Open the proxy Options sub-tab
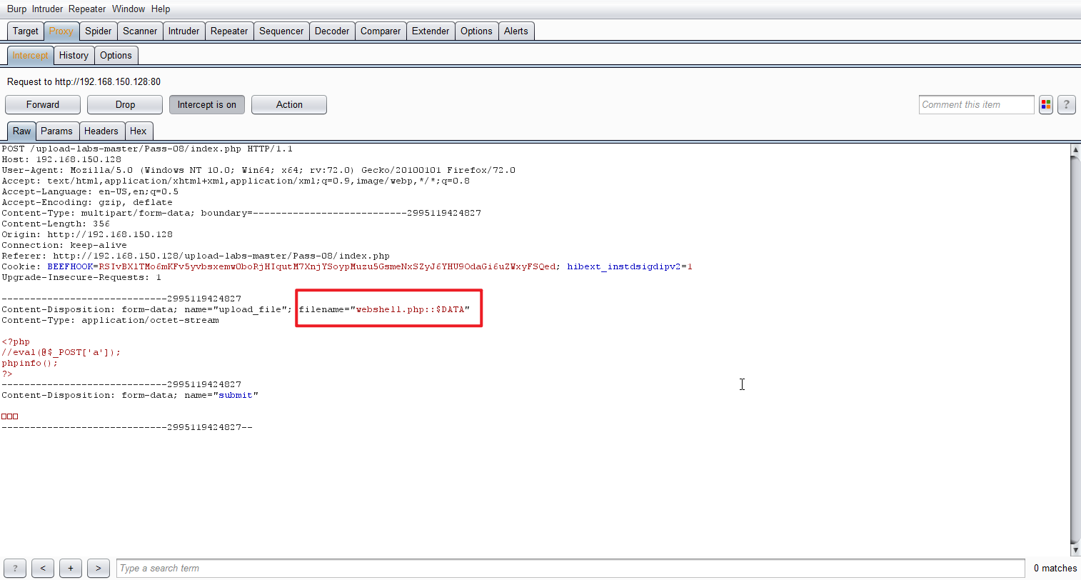This screenshot has width=1081, height=580. (116, 55)
